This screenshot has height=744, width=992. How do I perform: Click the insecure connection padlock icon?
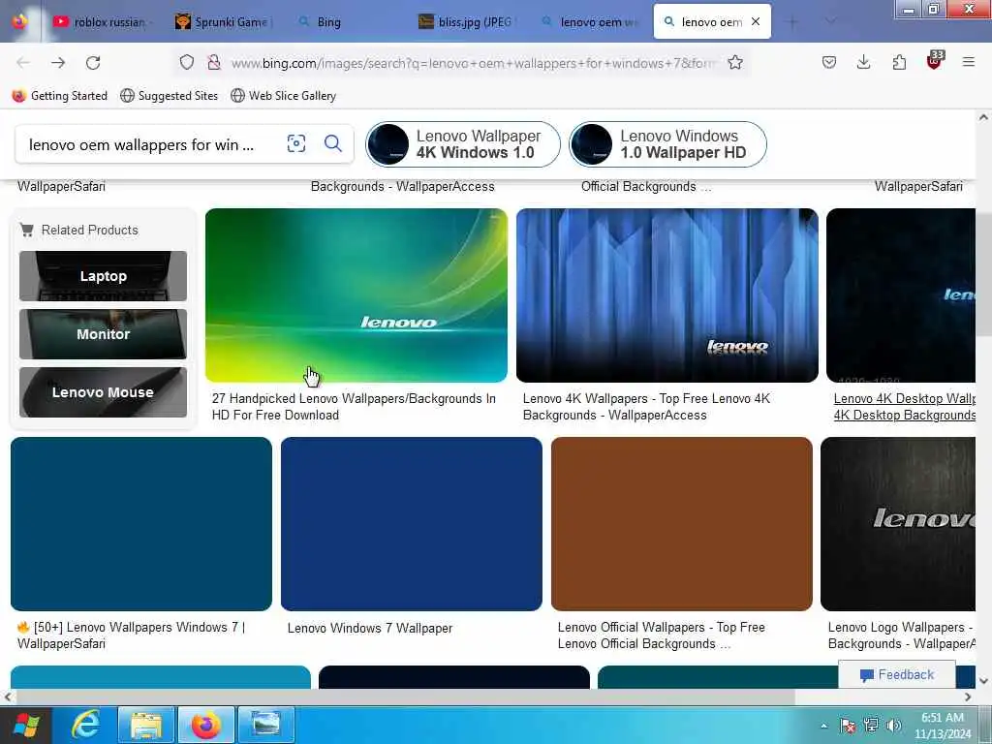pyautogui.click(x=214, y=62)
